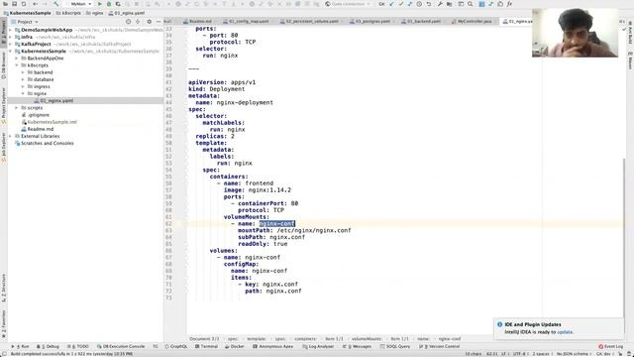634x357 pixels.
Task: Expand the DemoSampleWebApp project node
Action: pyautogui.click(x=11, y=30)
